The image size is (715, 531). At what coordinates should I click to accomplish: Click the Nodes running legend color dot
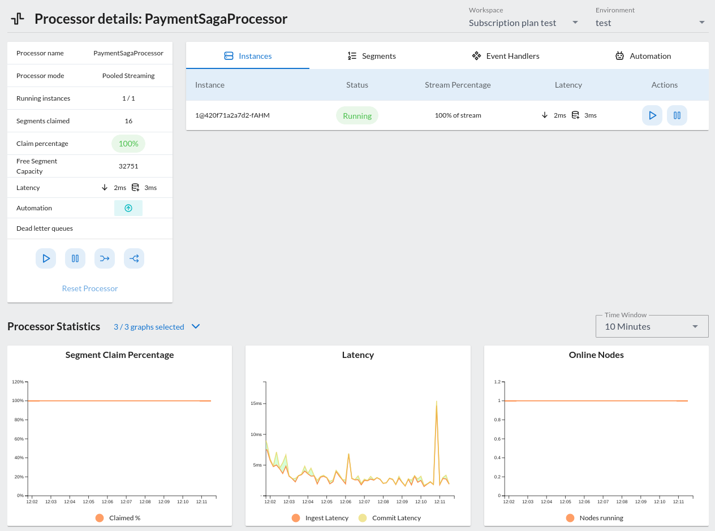pos(570,518)
